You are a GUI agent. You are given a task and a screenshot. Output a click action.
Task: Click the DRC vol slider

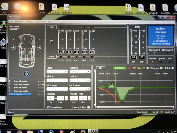click(x=131, y=30)
